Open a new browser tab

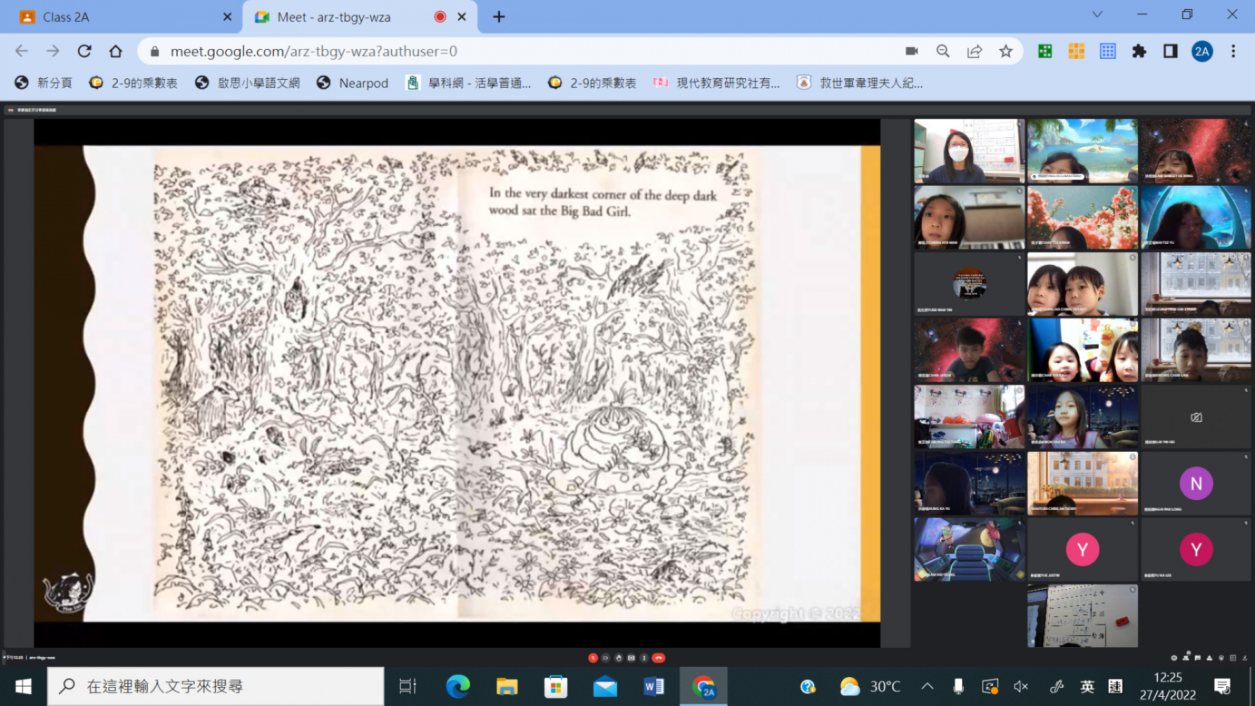pos(499,17)
